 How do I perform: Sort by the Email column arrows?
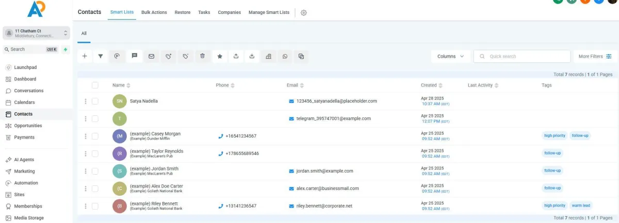pyautogui.click(x=302, y=85)
